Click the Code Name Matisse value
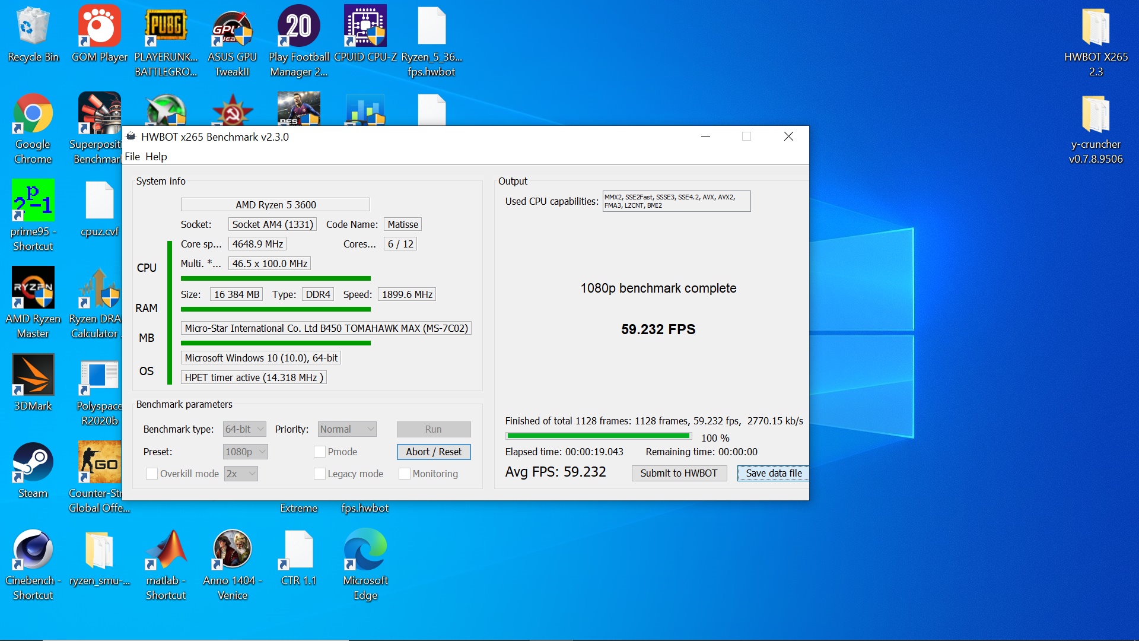The width and height of the screenshot is (1139, 641). (x=403, y=224)
